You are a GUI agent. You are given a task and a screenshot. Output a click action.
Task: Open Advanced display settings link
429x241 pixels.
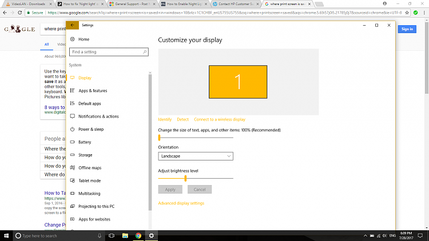click(x=181, y=203)
